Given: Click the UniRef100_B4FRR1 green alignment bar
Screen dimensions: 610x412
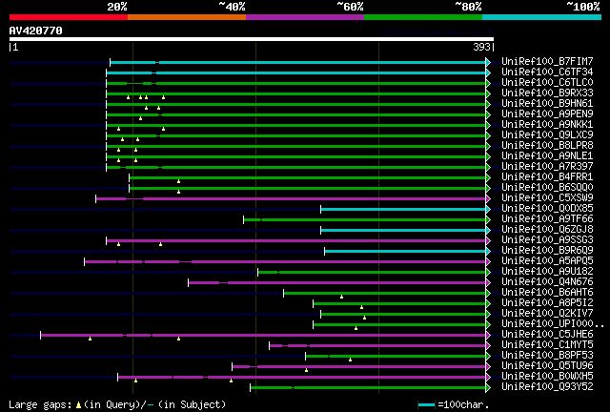Looking at the screenshot, I should 307,177.
